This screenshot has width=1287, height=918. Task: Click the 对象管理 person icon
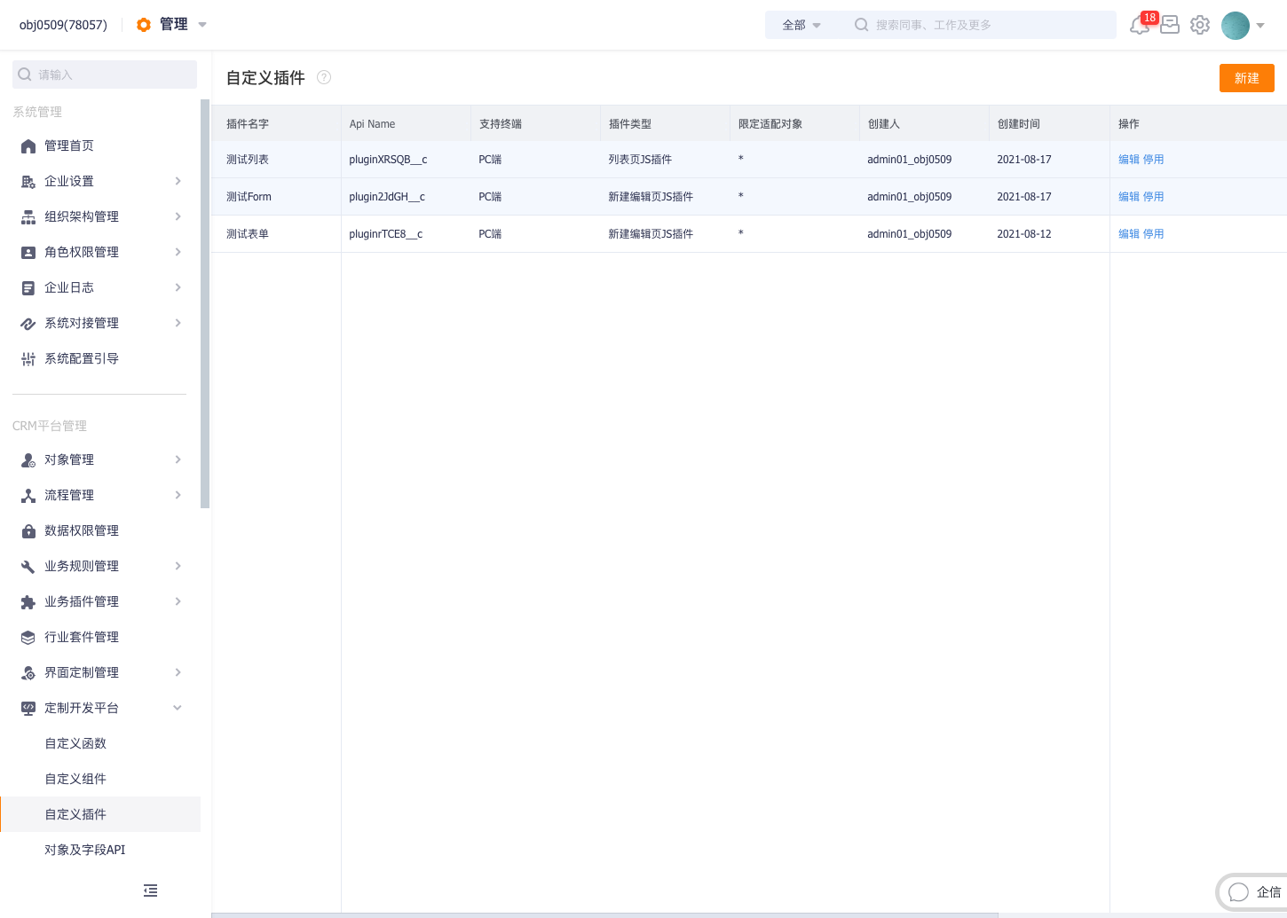tap(28, 459)
